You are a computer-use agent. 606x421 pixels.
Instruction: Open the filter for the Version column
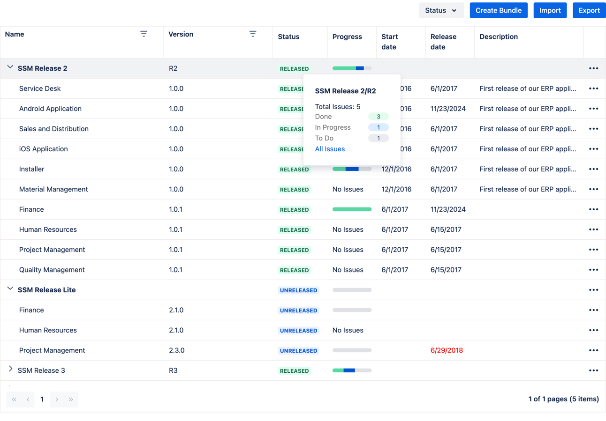253,34
